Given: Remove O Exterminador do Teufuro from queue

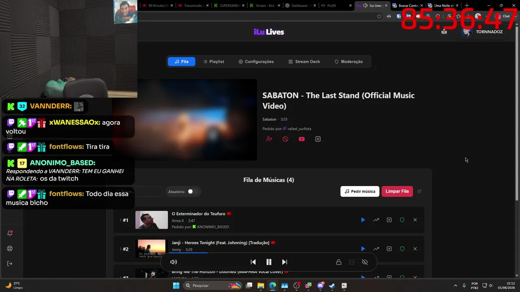Looking at the screenshot, I should tap(415, 220).
